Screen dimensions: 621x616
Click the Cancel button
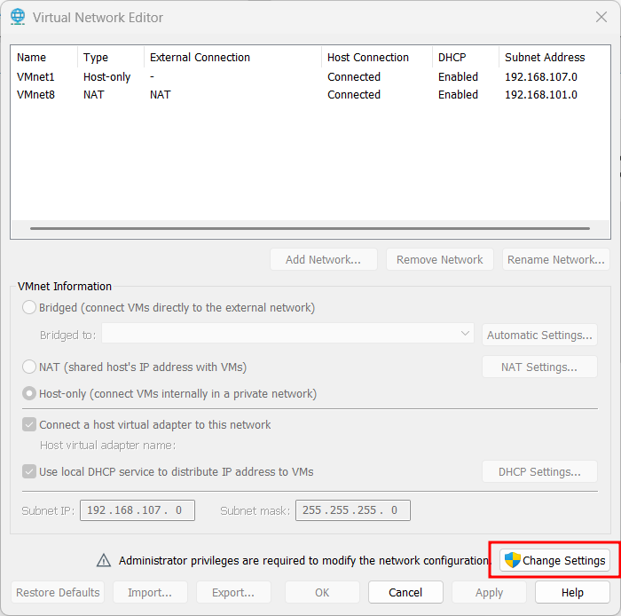(405, 592)
